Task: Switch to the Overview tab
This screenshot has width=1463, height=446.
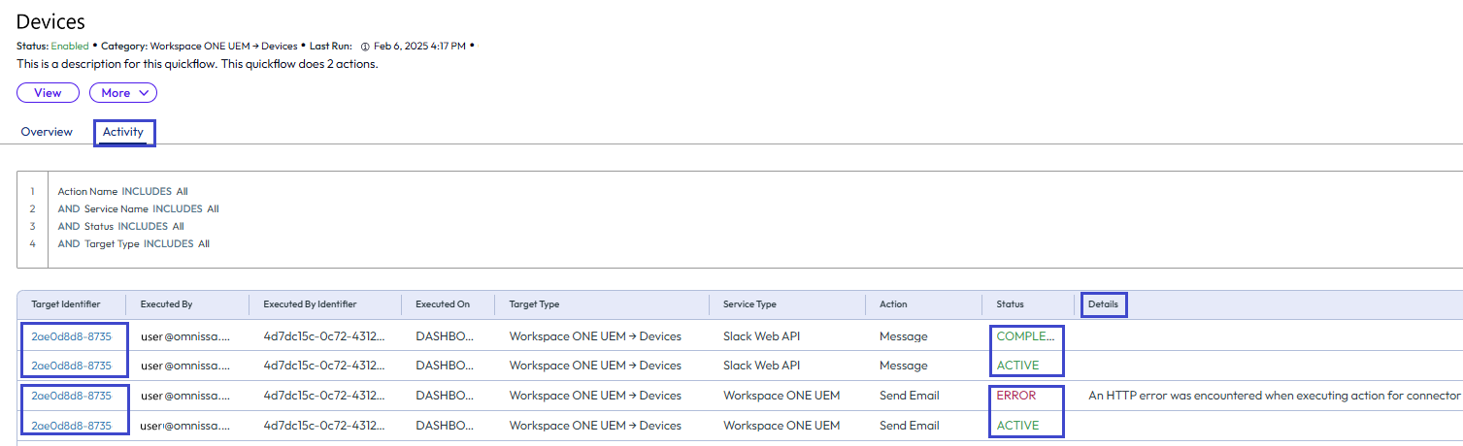Action: point(47,132)
